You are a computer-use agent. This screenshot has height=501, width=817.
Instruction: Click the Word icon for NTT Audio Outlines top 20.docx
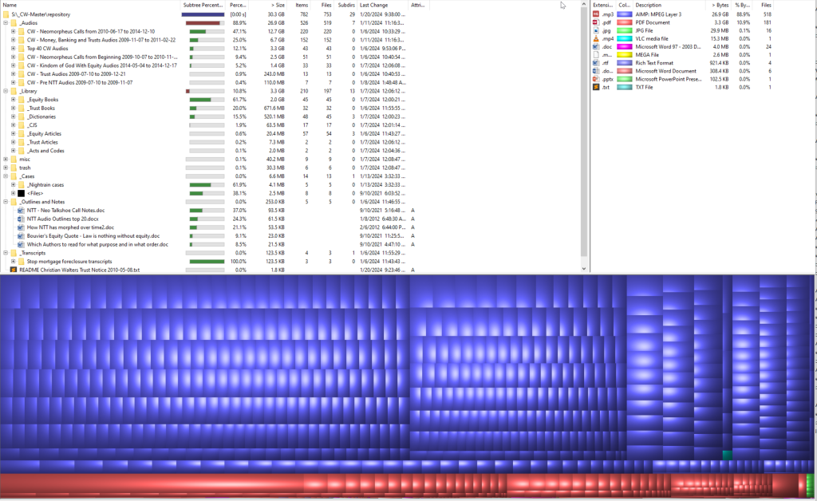[22, 219]
